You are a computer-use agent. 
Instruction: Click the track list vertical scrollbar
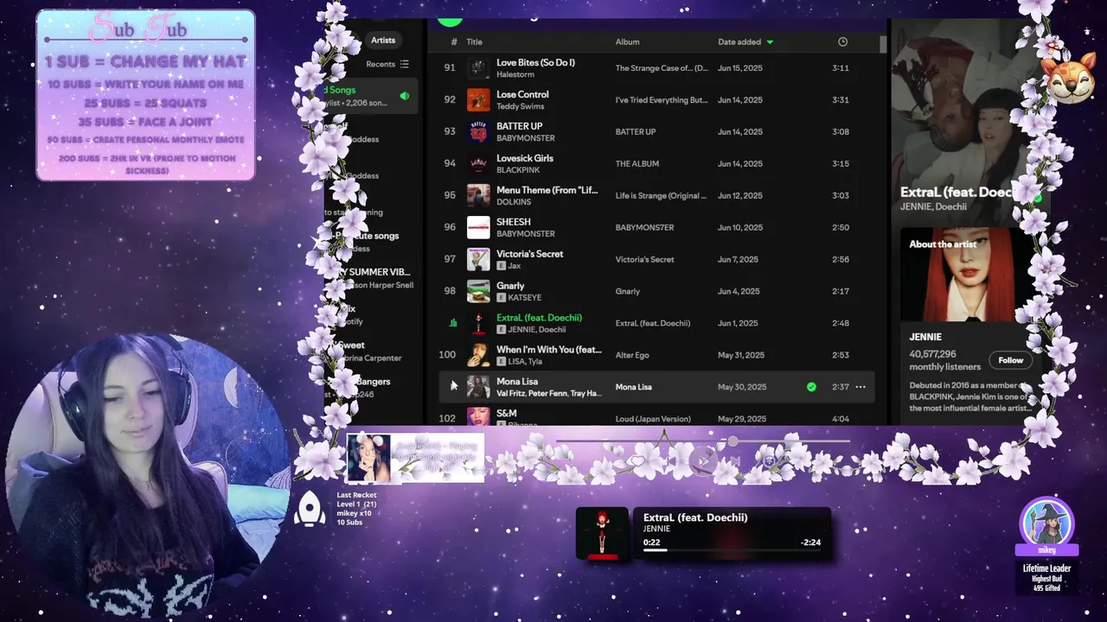pyautogui.click(x=883, y=45)
